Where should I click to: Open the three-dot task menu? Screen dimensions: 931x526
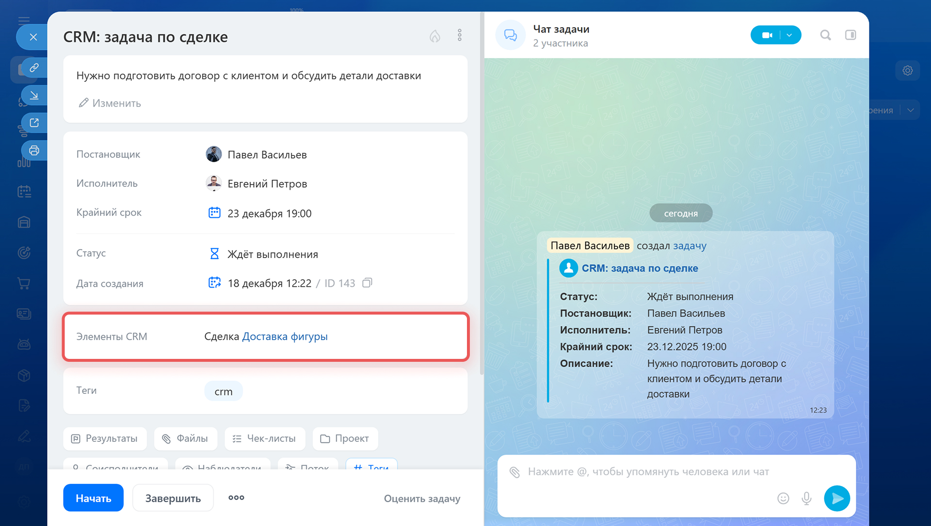459,35
